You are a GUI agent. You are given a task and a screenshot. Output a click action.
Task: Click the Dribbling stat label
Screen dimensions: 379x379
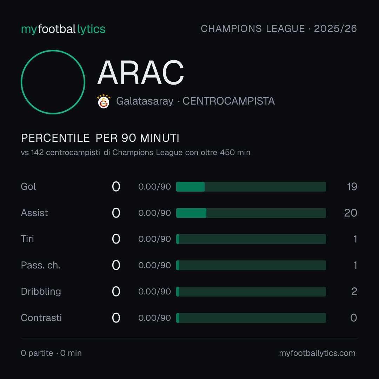point(41,292)
